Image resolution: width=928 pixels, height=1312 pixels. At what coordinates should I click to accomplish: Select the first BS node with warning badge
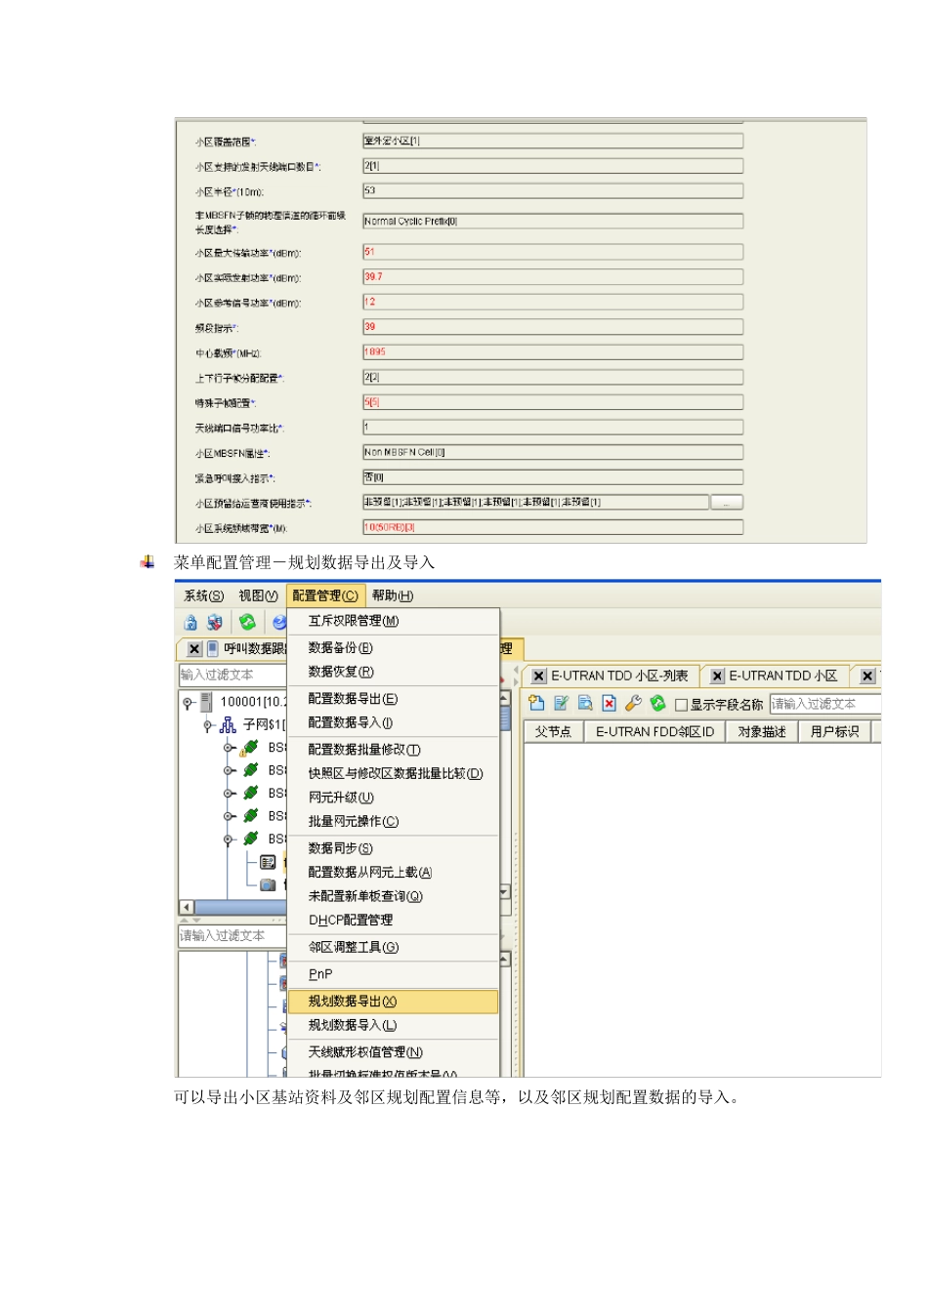click(x=249, y=748)
